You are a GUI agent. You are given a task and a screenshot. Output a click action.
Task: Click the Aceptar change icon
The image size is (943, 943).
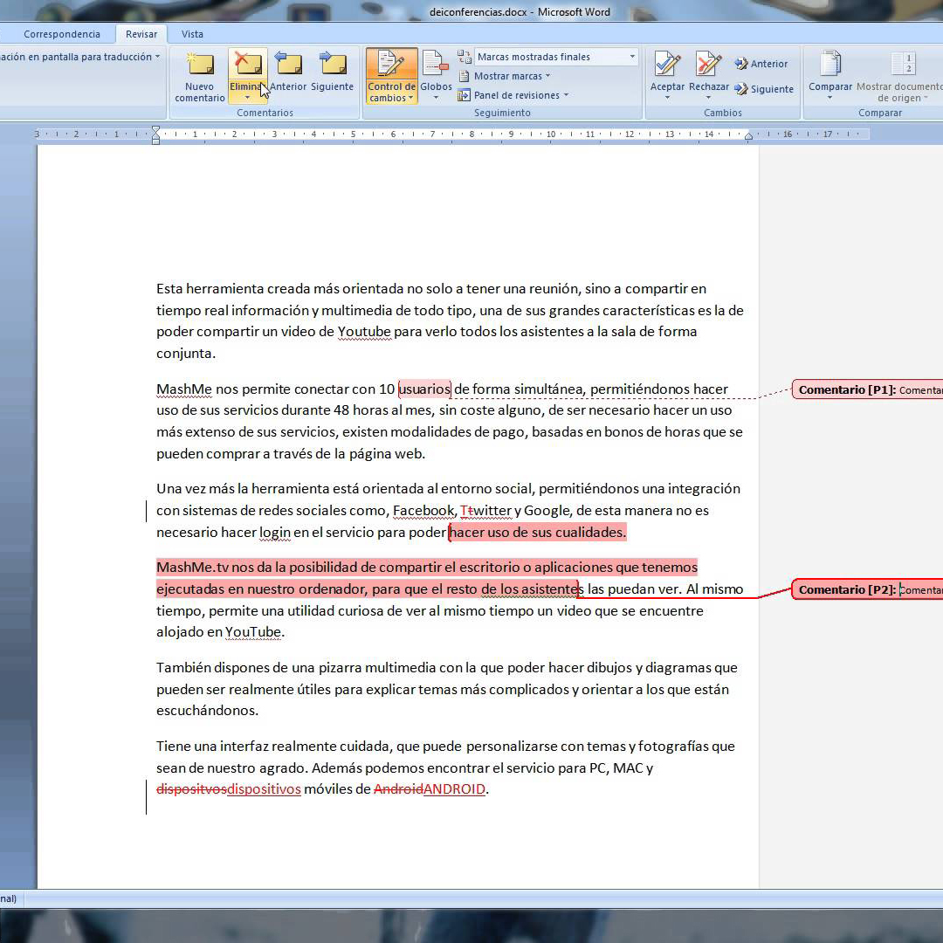point(668,64)
